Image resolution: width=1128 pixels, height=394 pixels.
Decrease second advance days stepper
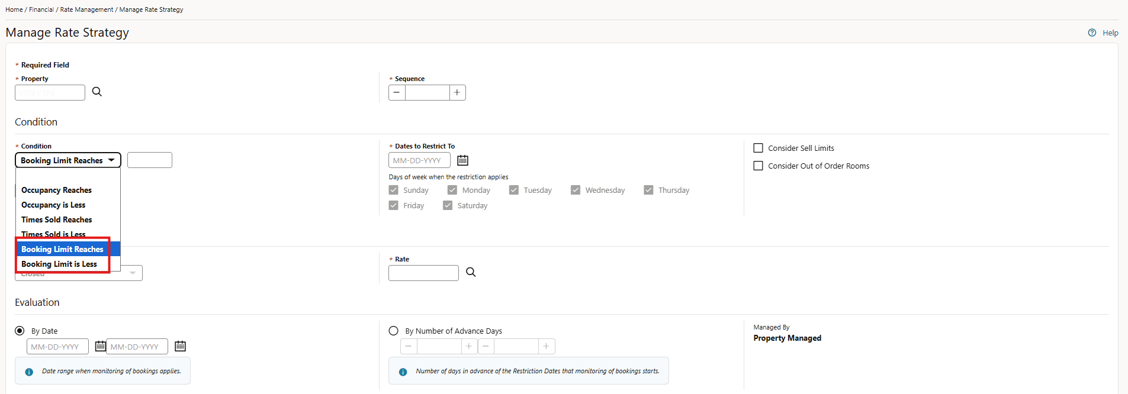[x=486, y=346]
